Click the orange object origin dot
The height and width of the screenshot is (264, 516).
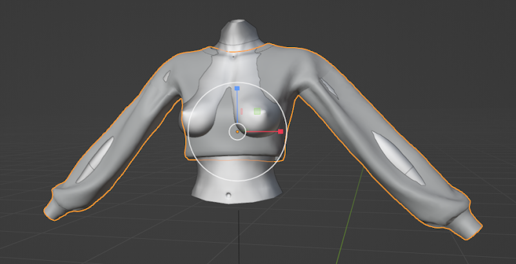click(237, 131)
